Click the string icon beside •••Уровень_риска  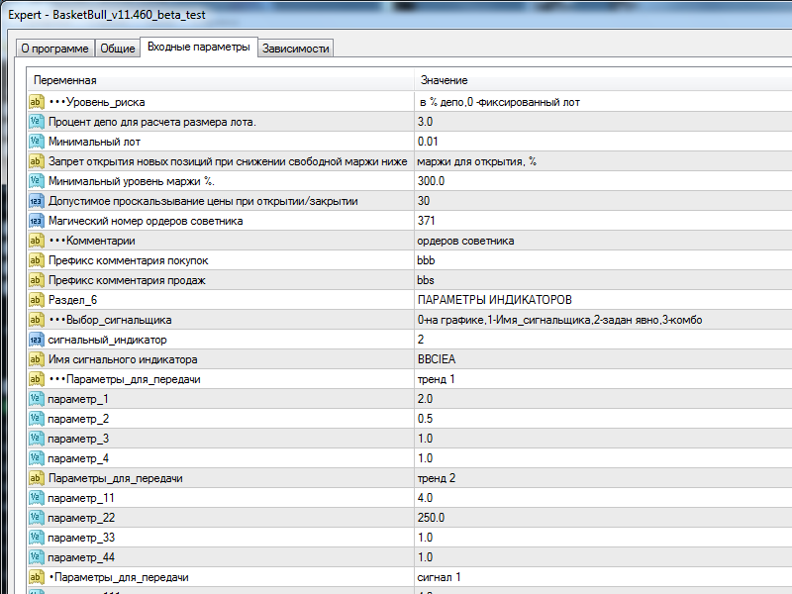(x=36, y=102)
